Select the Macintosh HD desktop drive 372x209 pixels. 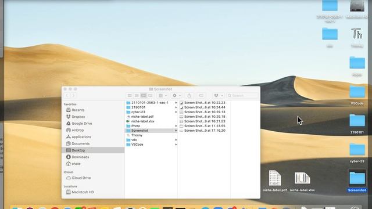[357, 9]
